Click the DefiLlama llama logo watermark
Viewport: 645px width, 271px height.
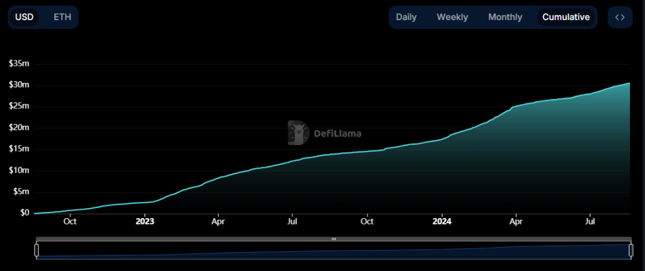[x=297, y=133]
